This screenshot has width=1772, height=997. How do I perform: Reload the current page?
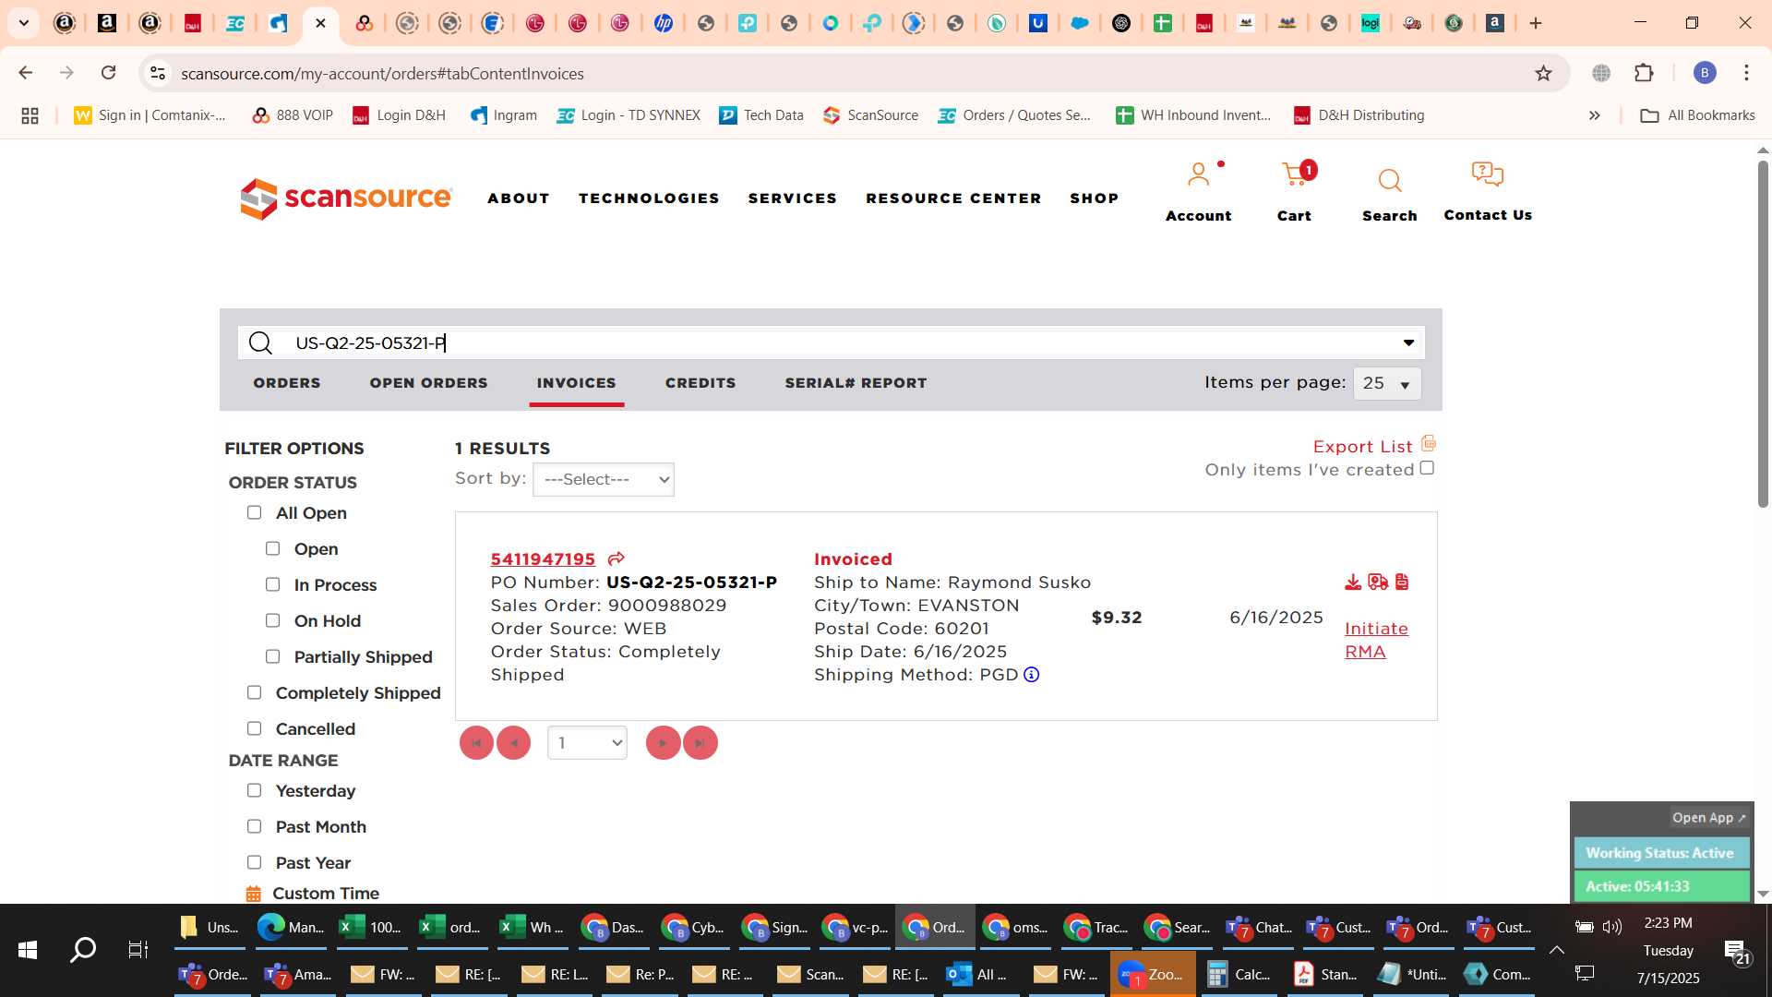pos(108,73)
